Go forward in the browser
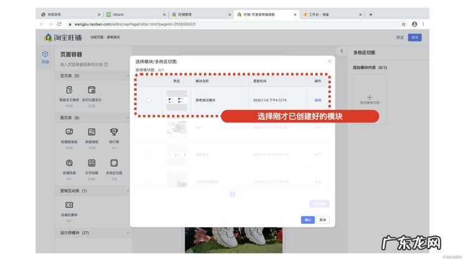The width and height of the screenshot is (465, 261). [50, 24]
